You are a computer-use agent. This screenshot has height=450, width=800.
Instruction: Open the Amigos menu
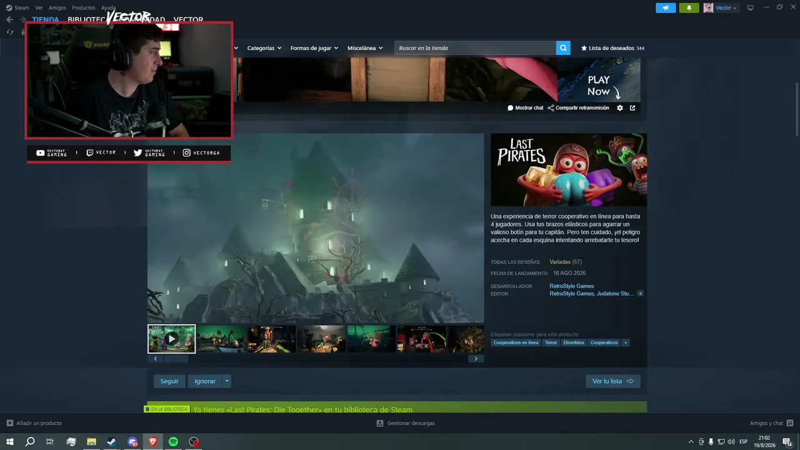coord(57,7)
